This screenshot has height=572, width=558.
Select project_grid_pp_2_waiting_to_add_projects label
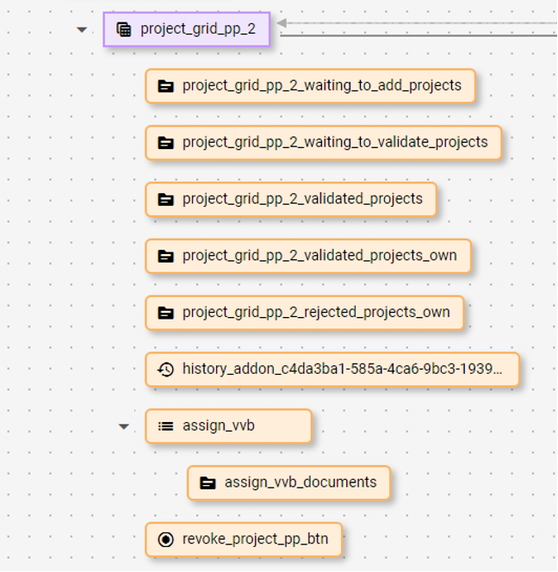pyautogui.click(x=321, y=86)
